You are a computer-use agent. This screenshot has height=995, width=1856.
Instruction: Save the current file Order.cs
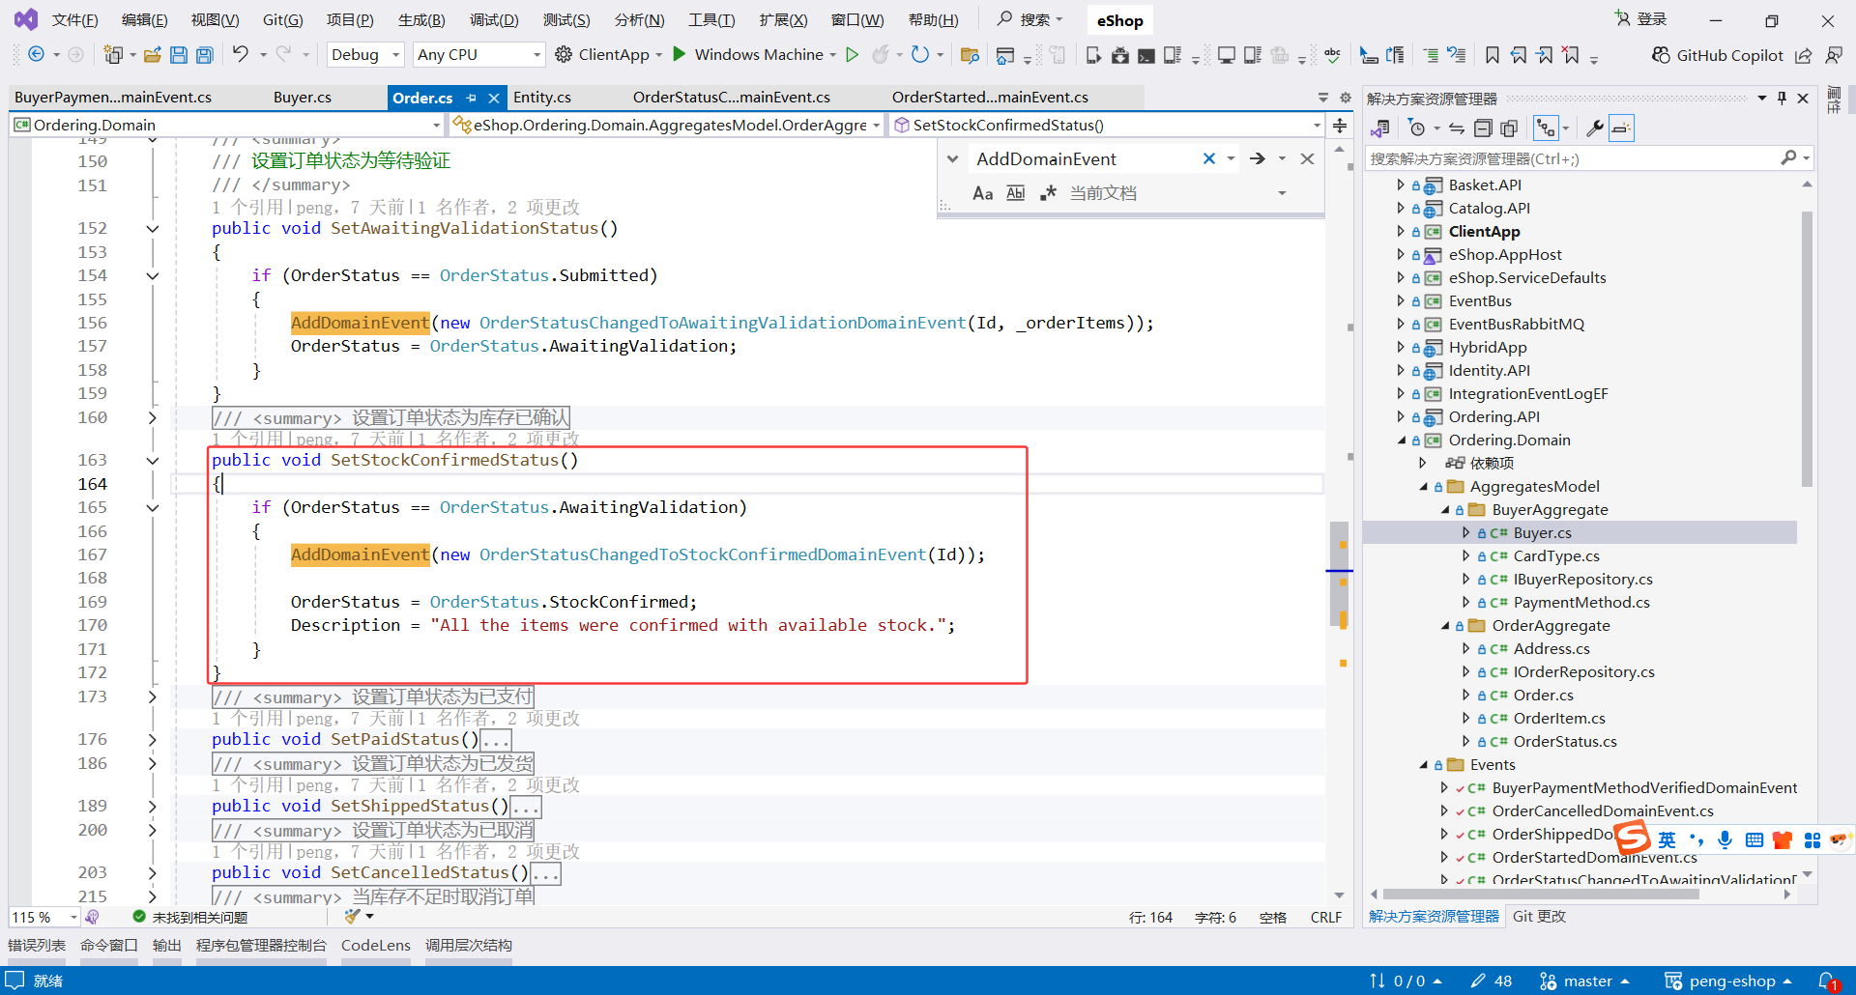click(178, 55)
